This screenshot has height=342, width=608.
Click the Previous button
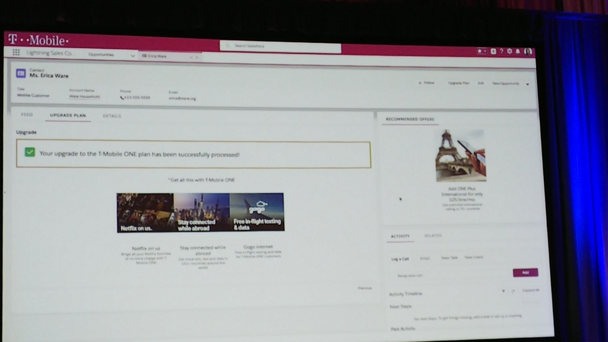(365, 288)
